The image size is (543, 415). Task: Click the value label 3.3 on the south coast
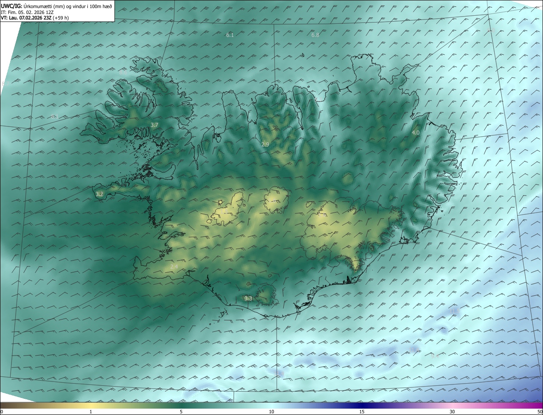(x=248, y=299)
